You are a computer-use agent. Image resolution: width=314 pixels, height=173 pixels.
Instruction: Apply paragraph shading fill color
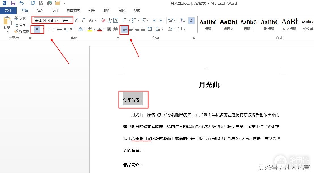[x=170, y=29]
